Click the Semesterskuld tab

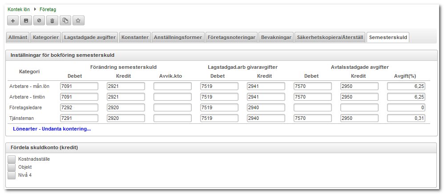point(388,37)
